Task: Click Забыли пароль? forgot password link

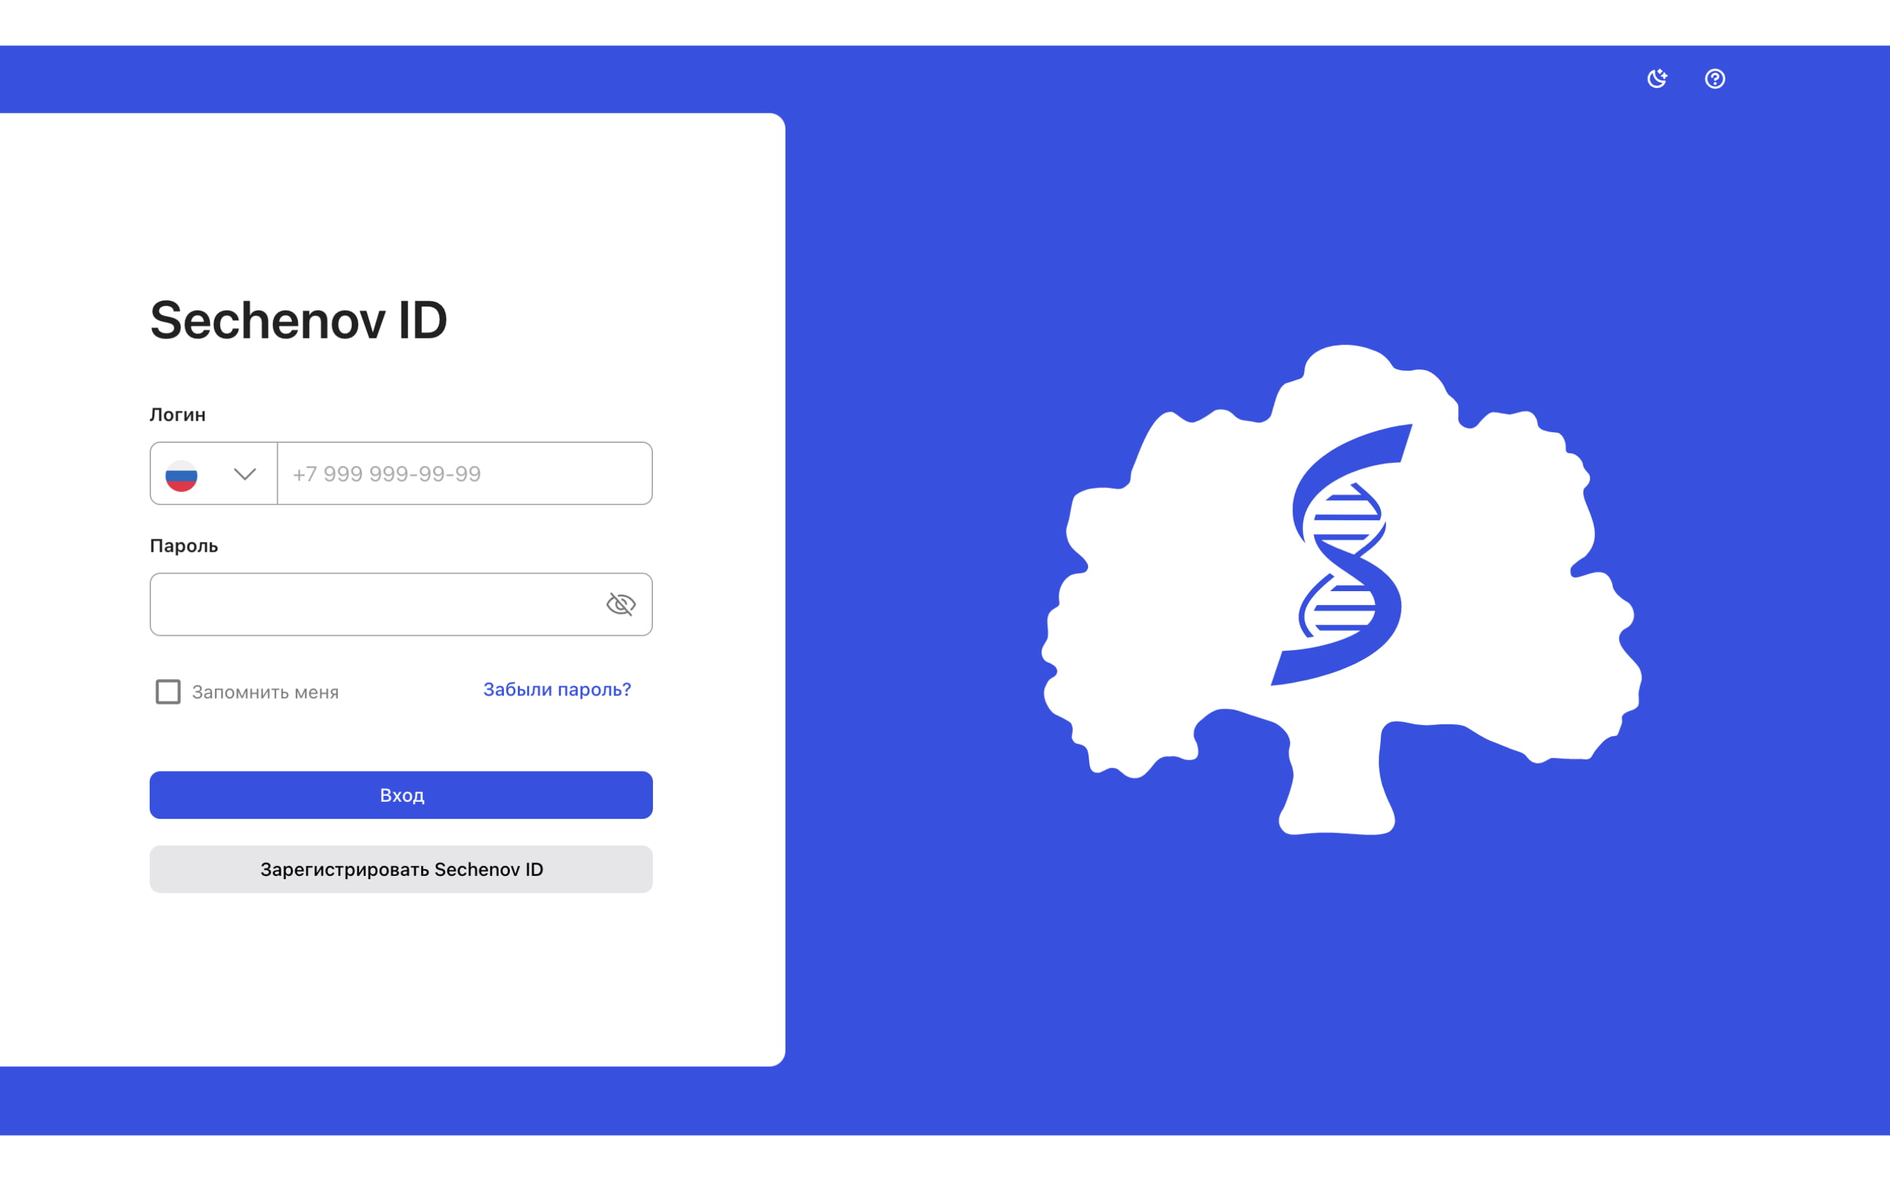Action: click(558, 688)
